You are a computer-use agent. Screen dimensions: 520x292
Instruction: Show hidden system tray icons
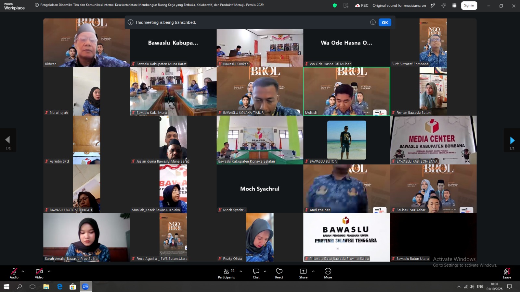[459, 286]
